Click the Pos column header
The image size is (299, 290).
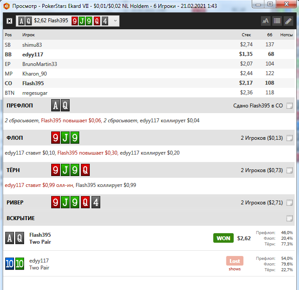(8, 35)
